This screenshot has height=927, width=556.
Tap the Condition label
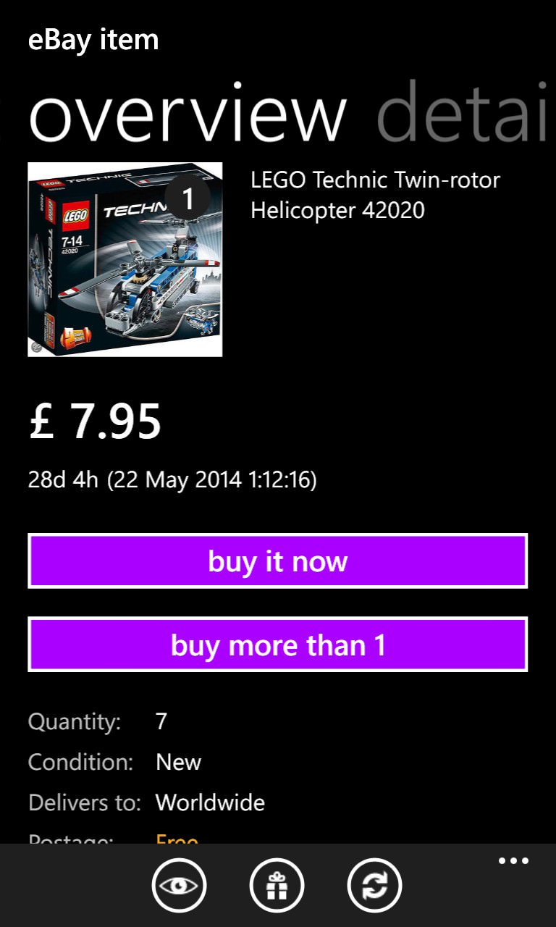click(x=81, y=762)
